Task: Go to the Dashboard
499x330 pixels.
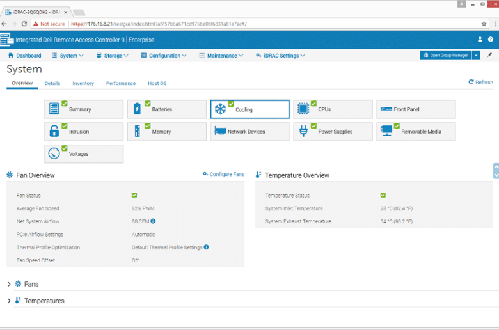Action: click(25, 56)
